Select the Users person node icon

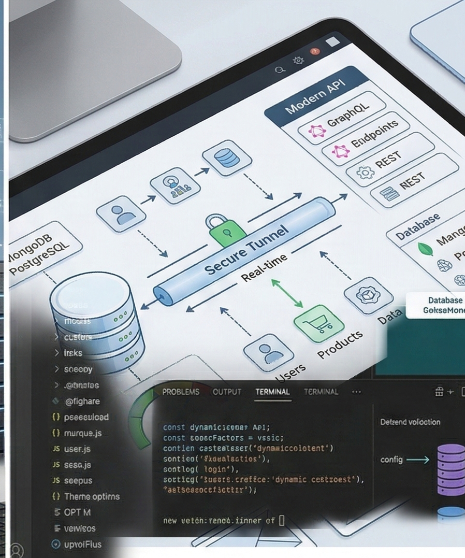coord(269,353)
